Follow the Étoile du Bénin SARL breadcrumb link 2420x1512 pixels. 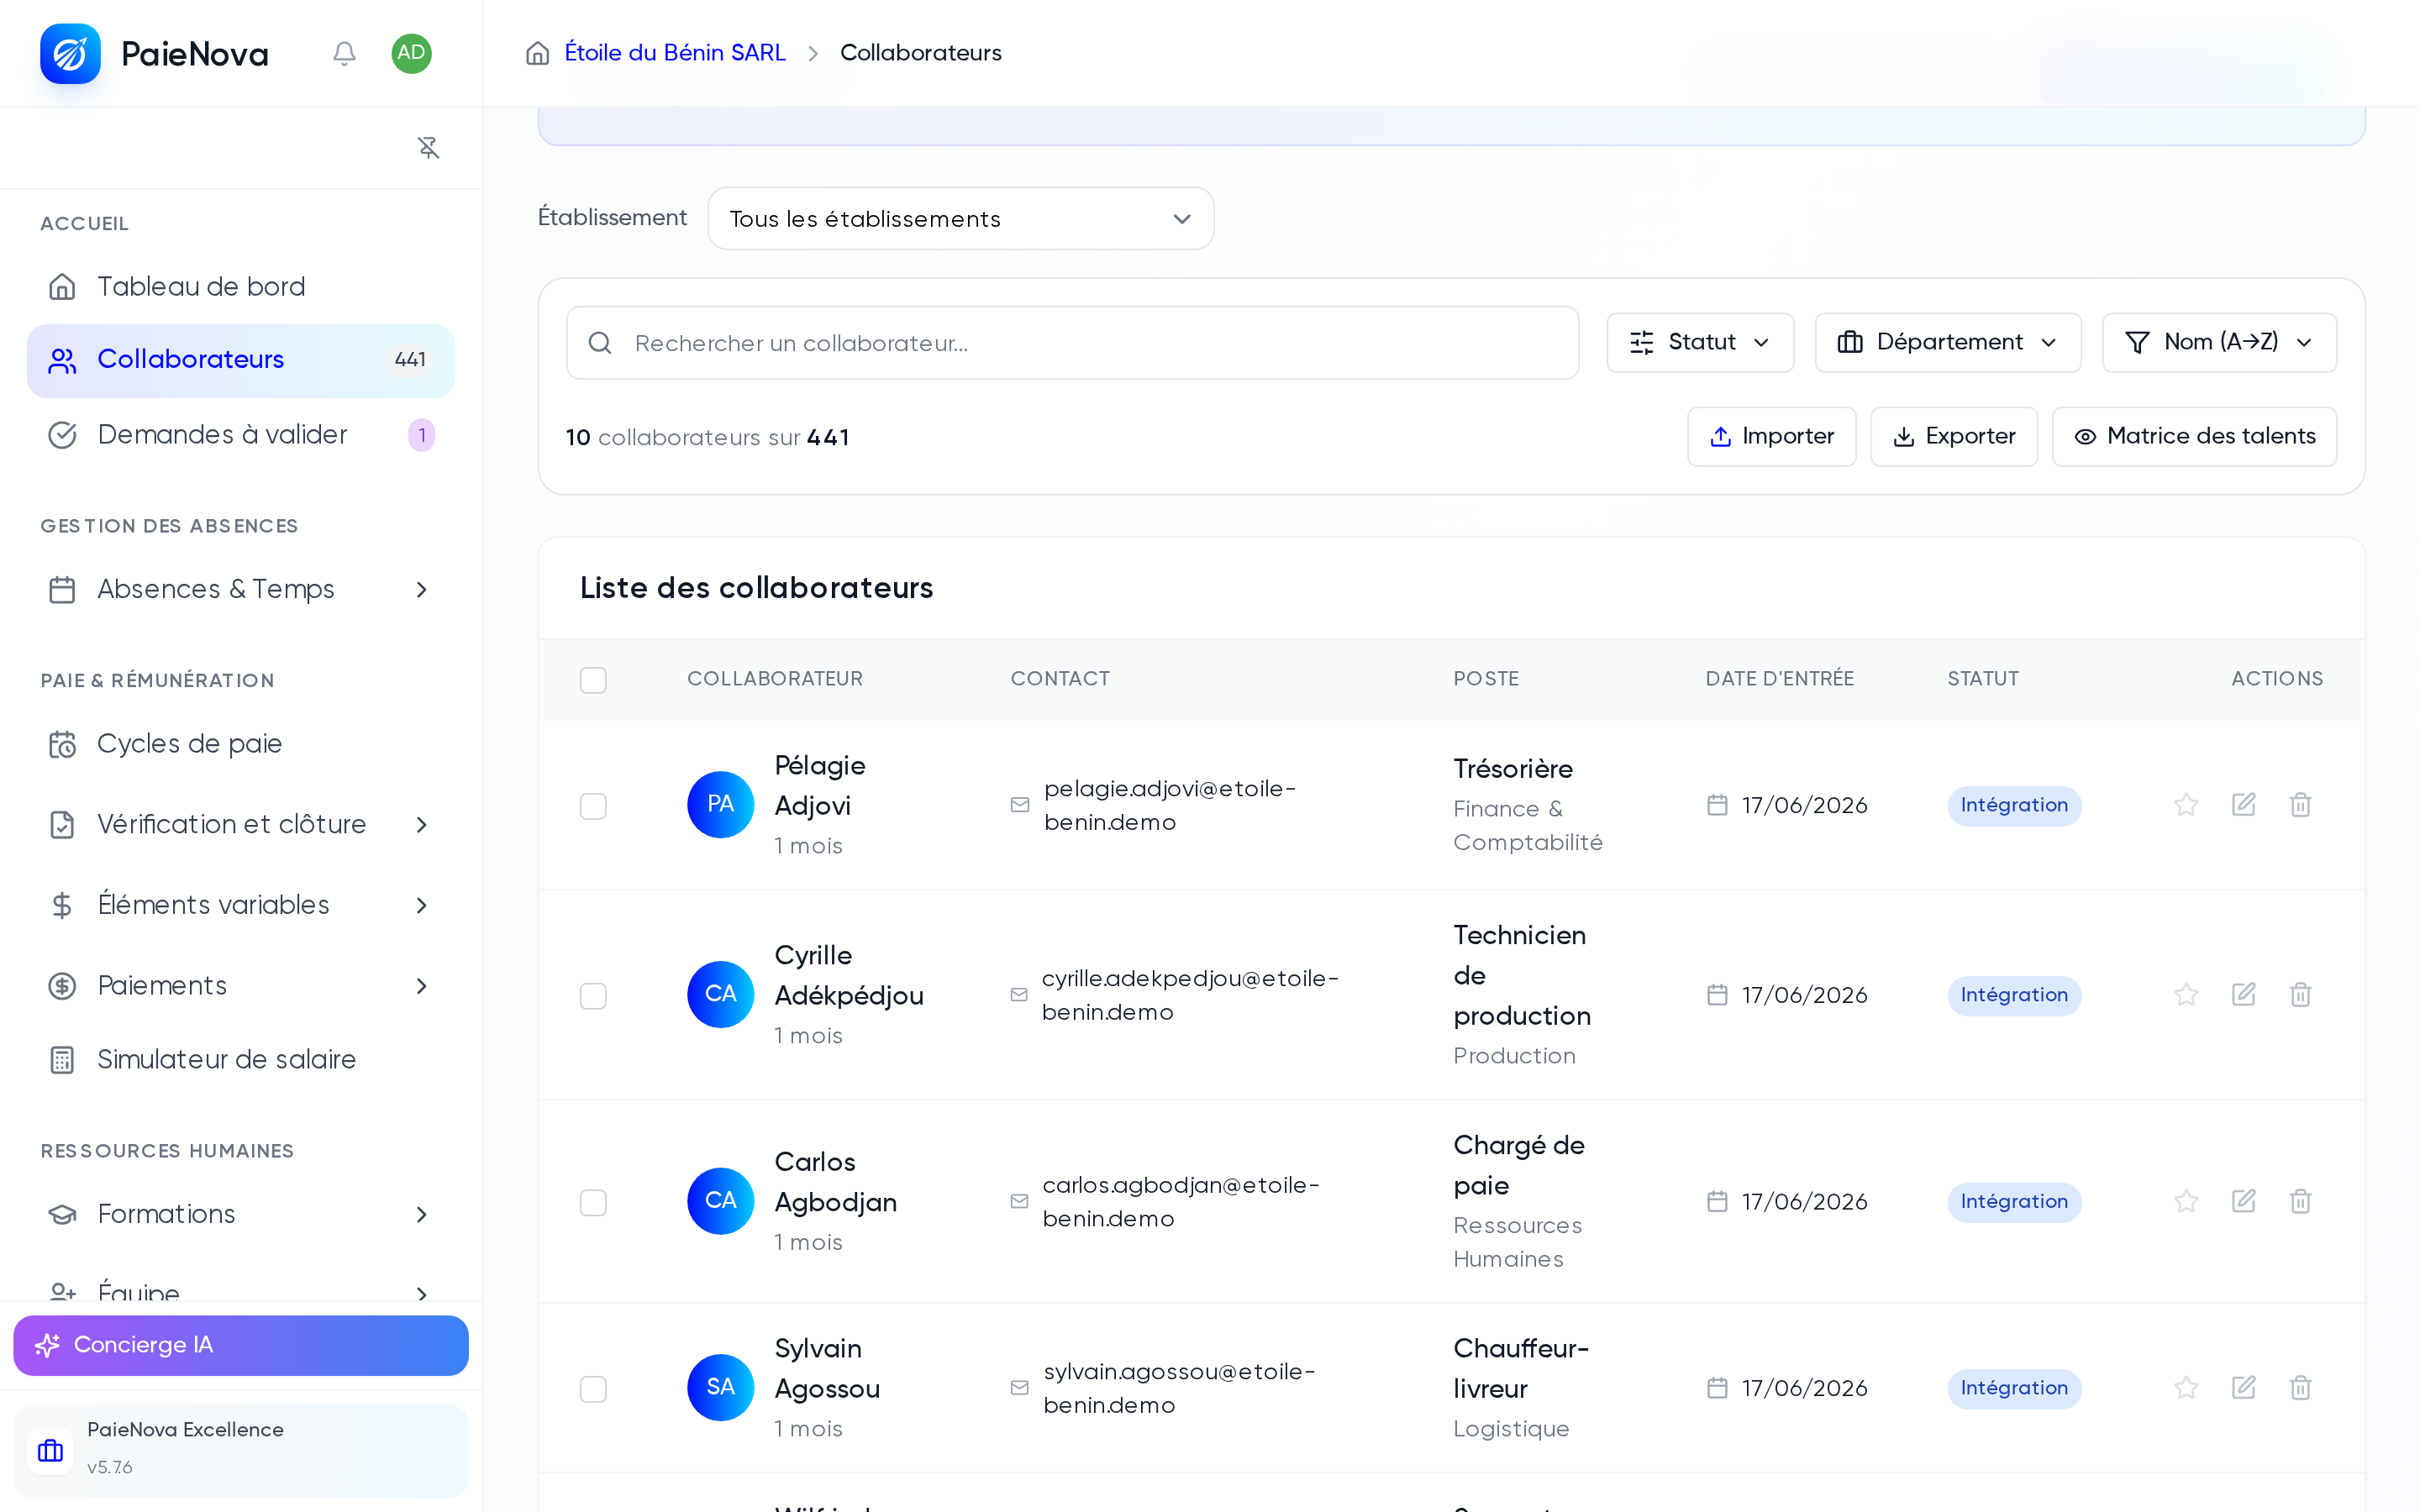tap(675, 53)
